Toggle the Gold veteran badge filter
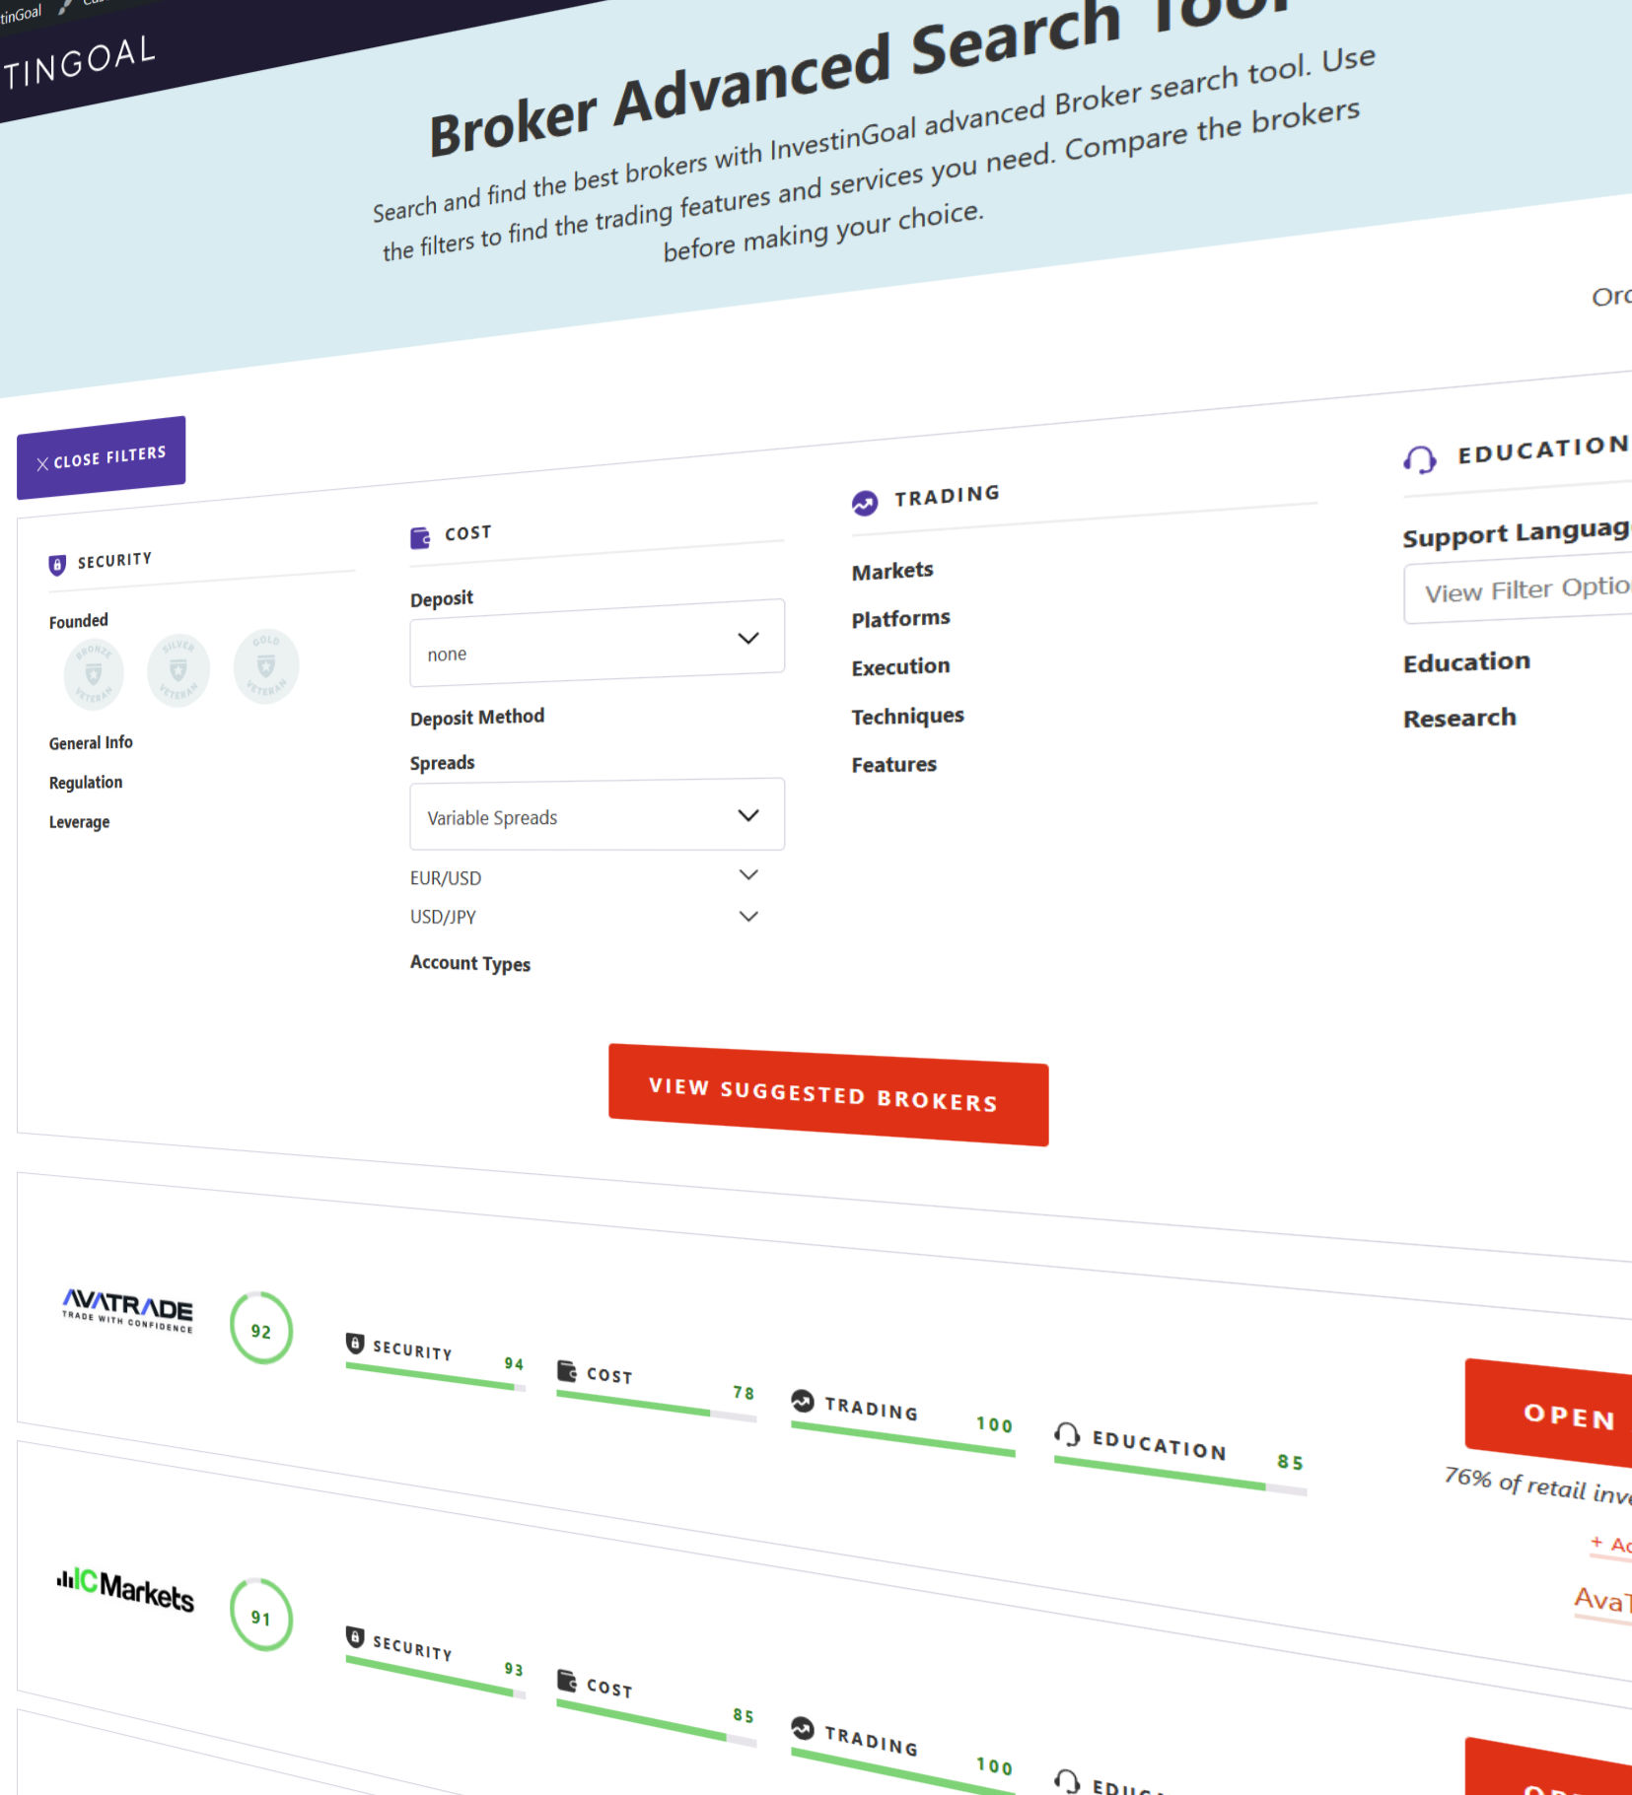The image size is (1632, 1795). tap(265, 663)
